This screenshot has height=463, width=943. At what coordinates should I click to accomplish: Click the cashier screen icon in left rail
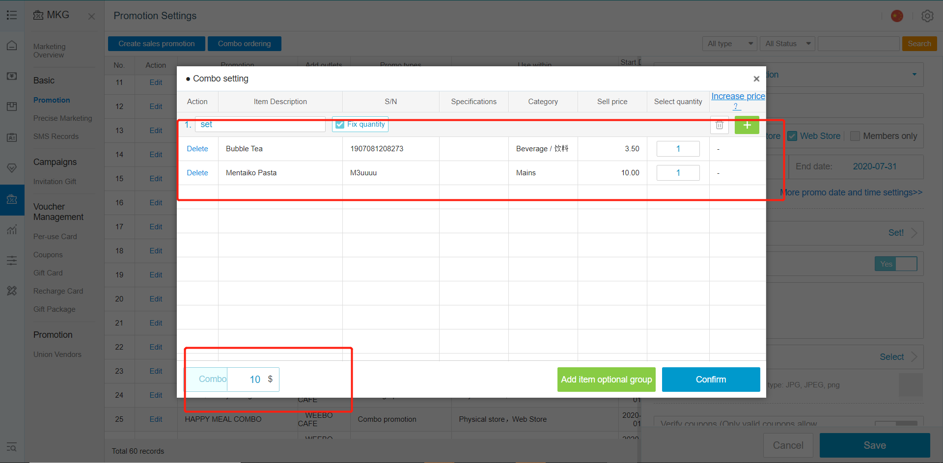pos(12,76)
